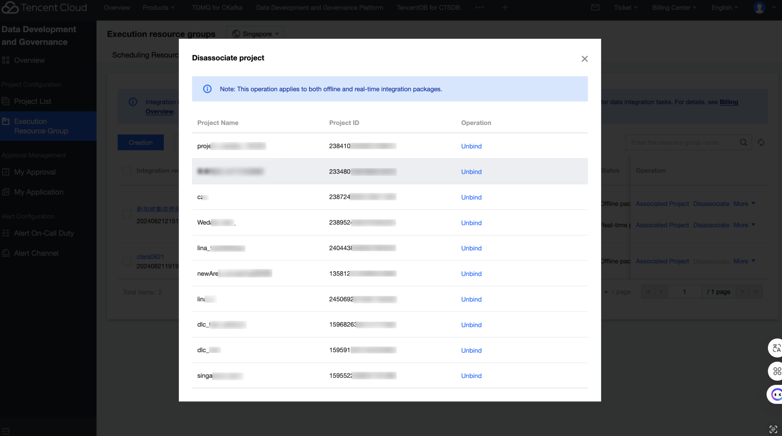Unbind the project with ID 233480
The image size is (782, 436).
(471, 172)
